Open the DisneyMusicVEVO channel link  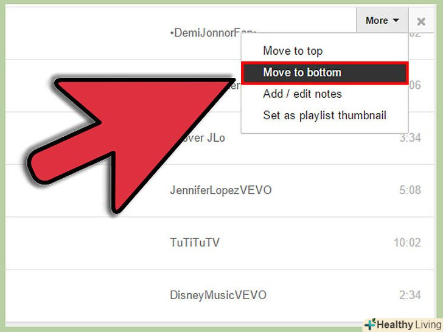[218, 296]
